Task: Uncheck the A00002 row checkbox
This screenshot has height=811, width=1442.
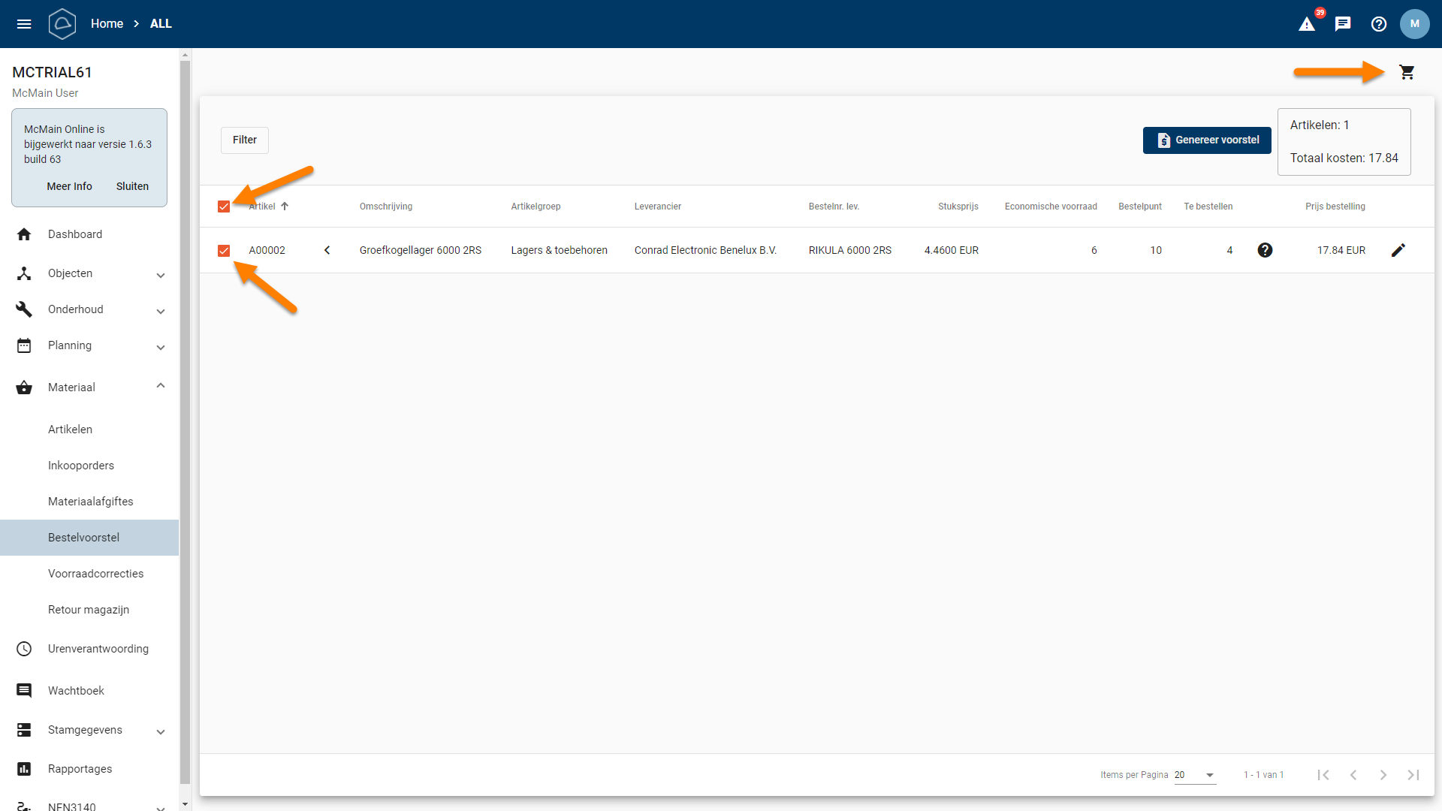Action: 224,251
